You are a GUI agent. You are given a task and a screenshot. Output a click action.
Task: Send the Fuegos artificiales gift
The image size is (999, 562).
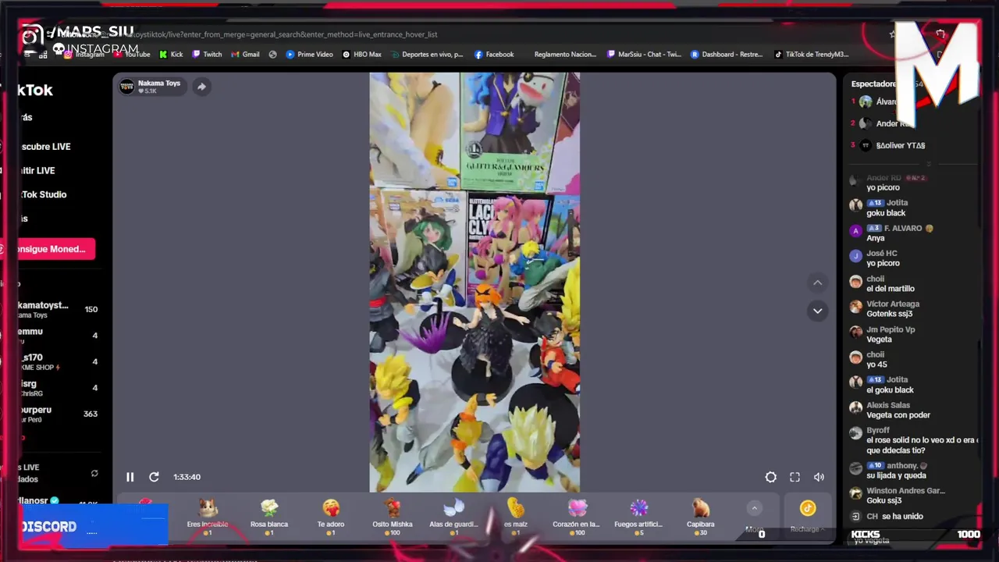click(638, 518)
